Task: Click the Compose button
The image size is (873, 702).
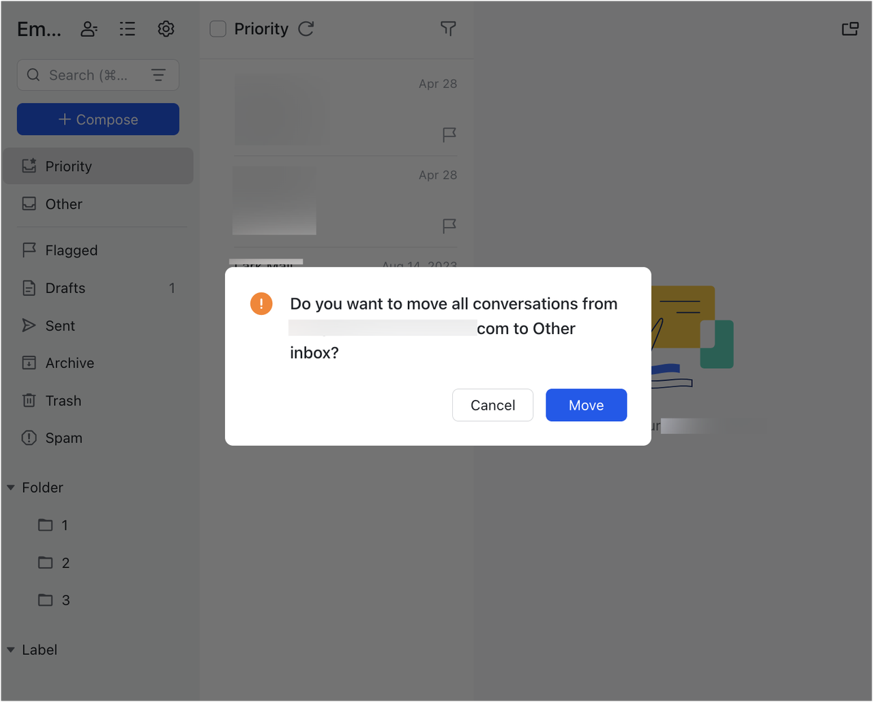Action: pos(98,119)
